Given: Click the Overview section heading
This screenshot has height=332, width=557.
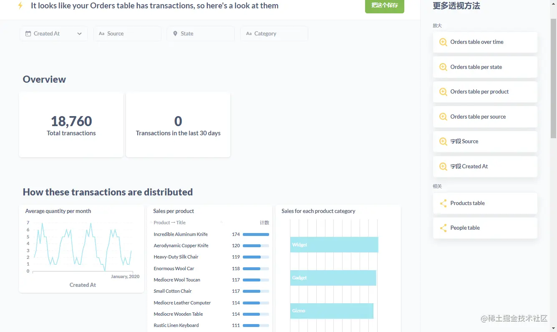Looking at the screenshot, I should coord(44,79).
